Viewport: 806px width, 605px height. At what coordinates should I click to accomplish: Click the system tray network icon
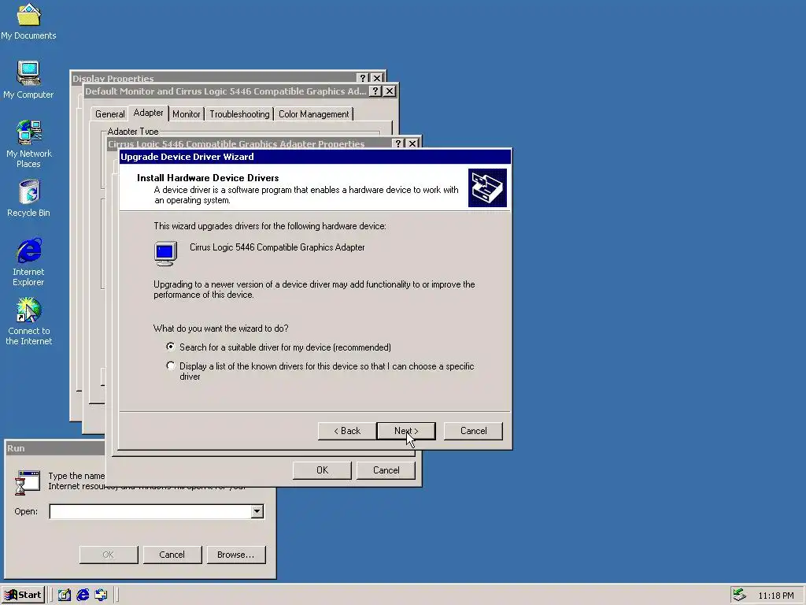(x=739, y=595)
